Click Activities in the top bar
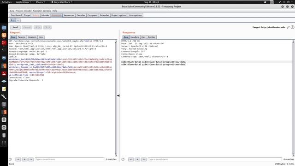 (x=6, y=2)
